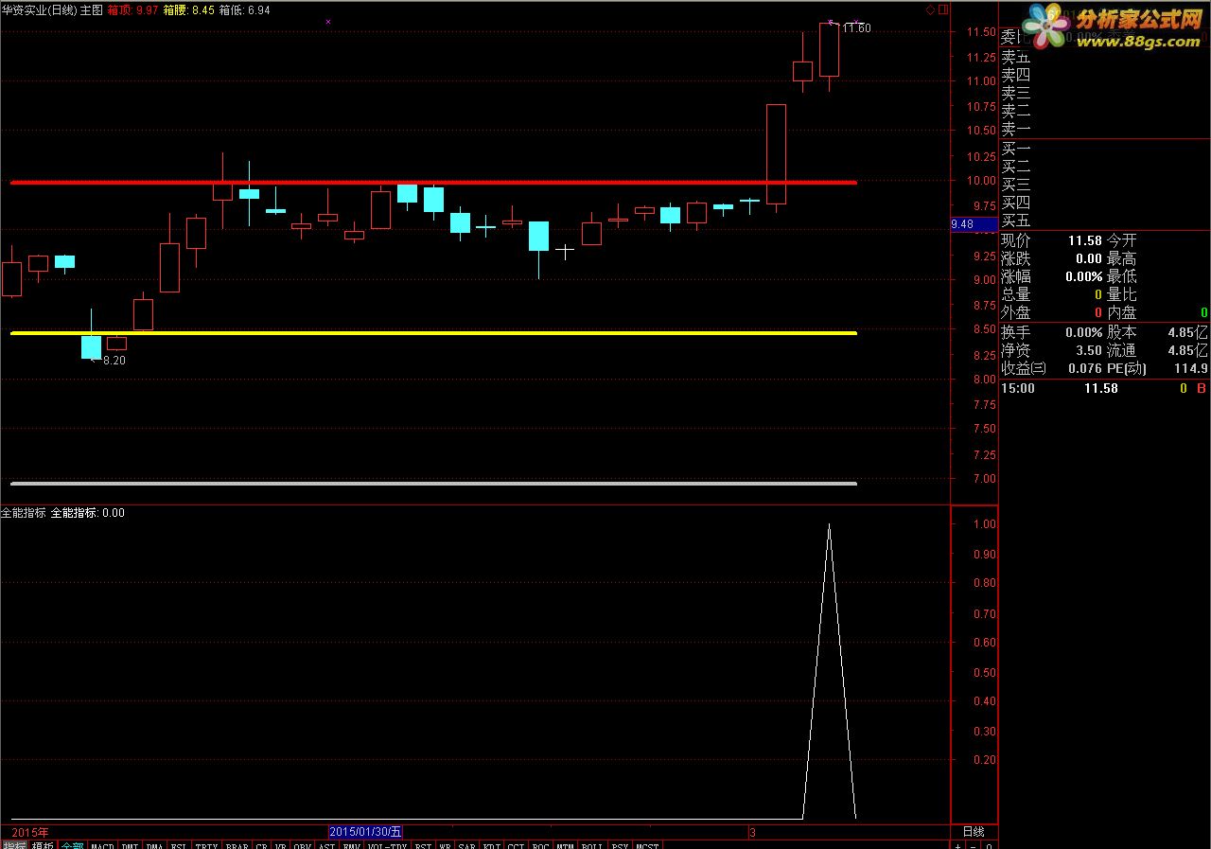1211x849 pixels.
Task: Select the FSL indicator tab
Action: tap(179, 844)
